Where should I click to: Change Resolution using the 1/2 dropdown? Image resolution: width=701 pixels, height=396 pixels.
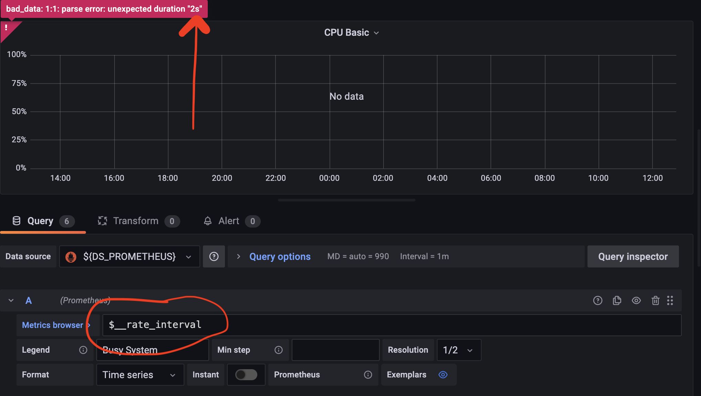pos(459,350)
